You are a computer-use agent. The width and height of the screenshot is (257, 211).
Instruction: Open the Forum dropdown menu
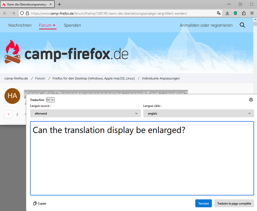point(47,25)
